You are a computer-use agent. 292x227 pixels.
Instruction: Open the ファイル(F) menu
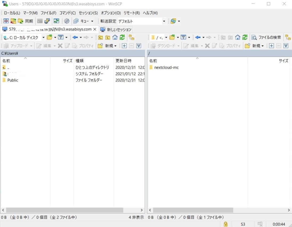pos(48,13)
